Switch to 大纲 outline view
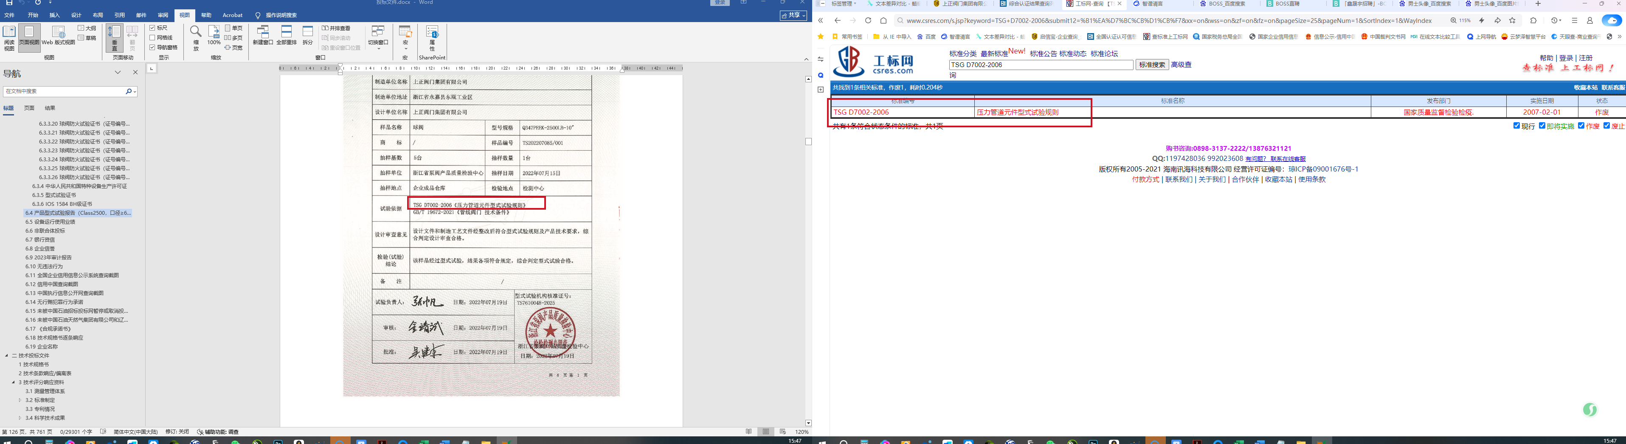This screenshot has width=1626, height=444. click(x=87, y=28)
